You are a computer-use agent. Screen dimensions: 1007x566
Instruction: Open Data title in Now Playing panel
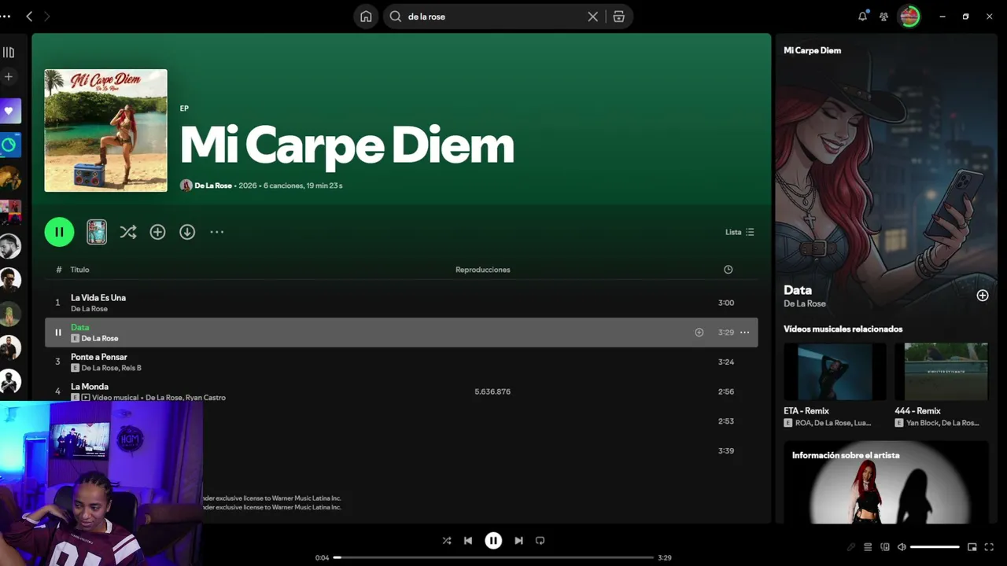[798, 290]
